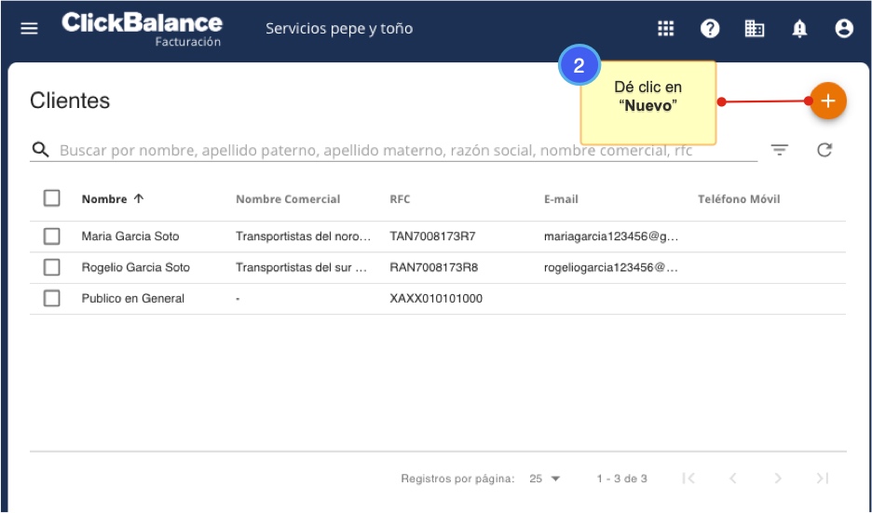Click the RFC column header
872x513 pixels.
(x=400, y=199)
